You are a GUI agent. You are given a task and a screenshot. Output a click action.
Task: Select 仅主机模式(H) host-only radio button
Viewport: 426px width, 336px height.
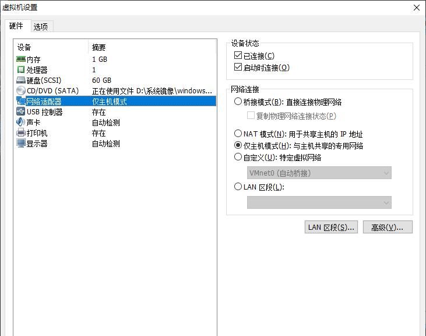[238, 145]
